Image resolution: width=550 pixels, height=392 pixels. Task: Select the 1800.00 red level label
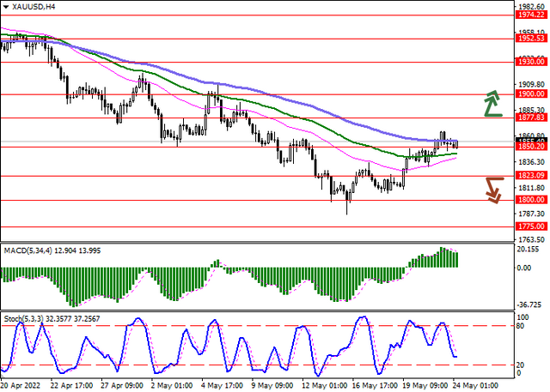click(x=532, y=200)
